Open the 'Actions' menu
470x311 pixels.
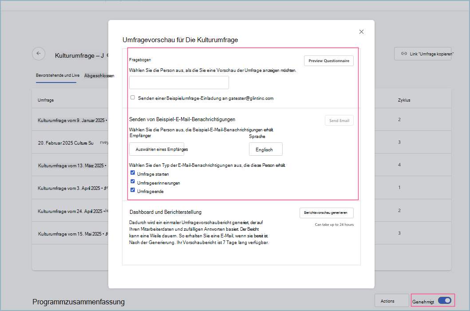click(x=391, y=300)
